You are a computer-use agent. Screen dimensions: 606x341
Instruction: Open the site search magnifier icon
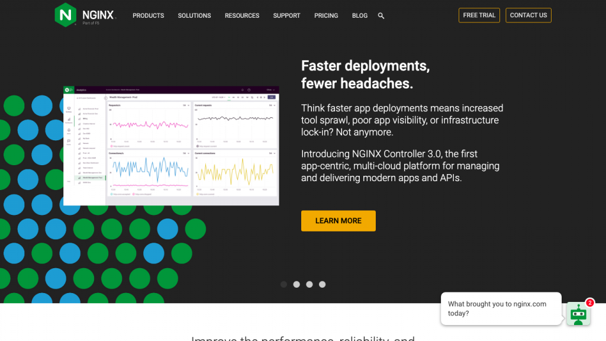coord(381,16)
